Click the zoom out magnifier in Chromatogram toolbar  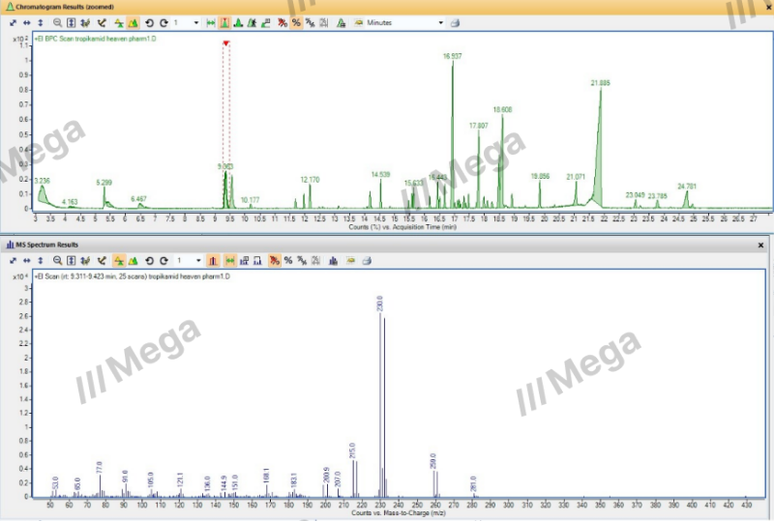pyautogui.click(x=58, y=21)
